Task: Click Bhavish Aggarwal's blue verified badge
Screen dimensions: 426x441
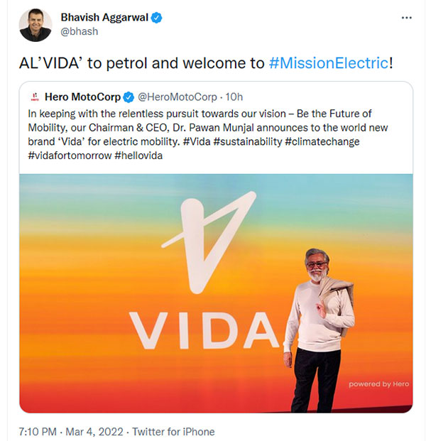Action: (156, 17)
